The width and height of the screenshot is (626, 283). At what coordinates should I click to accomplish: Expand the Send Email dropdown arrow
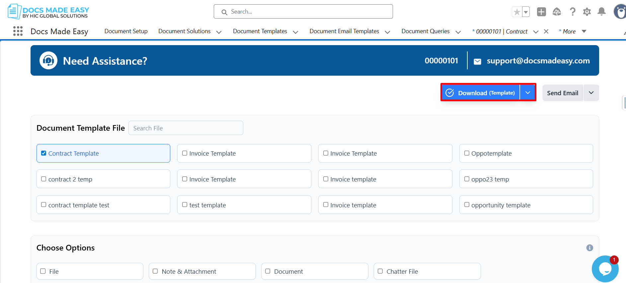591,93
